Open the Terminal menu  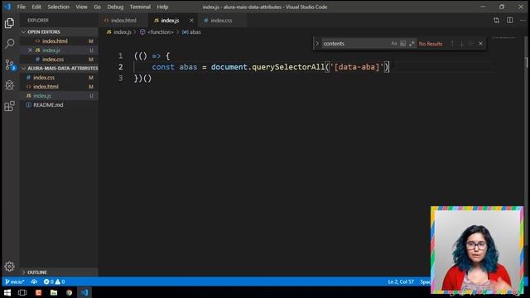tap(140, 7)
